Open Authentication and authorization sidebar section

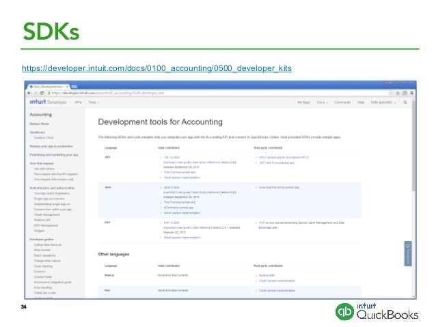[x=52, y=188]
